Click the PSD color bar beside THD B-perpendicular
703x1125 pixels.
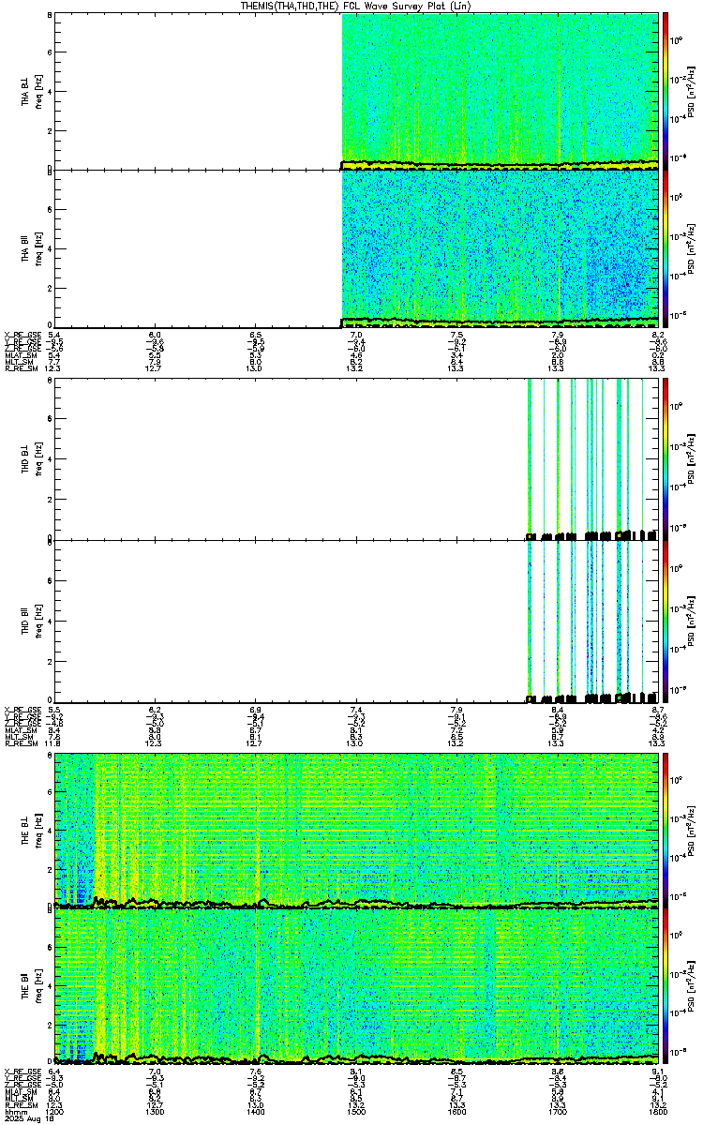pos(666,458)
